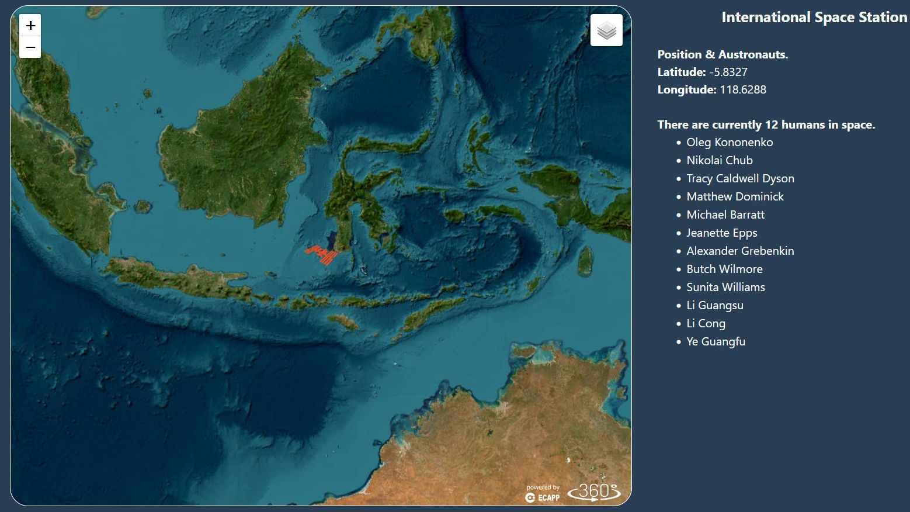Click the powered by text on map
Screen dimensions: 910x512
point(543,487)
